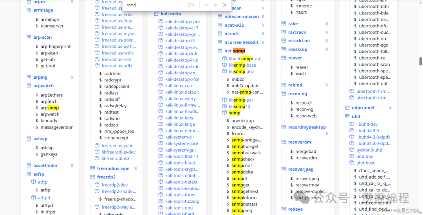The height and width of the screenshot is (215, 423).
Task: Click the snmp search input field
Action: [x=155, y=5]
